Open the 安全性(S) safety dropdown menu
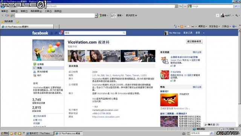241x136 pixels. pyautogui.click(x=214, y=26)
